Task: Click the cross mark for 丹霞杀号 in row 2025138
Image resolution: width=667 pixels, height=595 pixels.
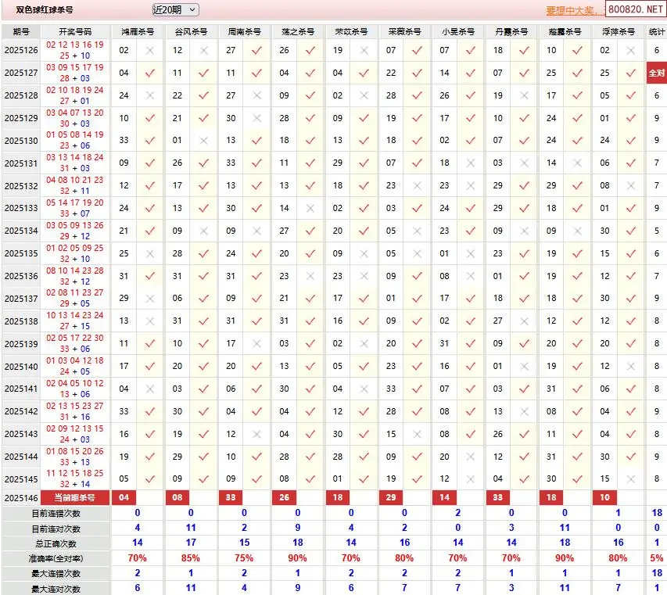Action: coord(524,321)
